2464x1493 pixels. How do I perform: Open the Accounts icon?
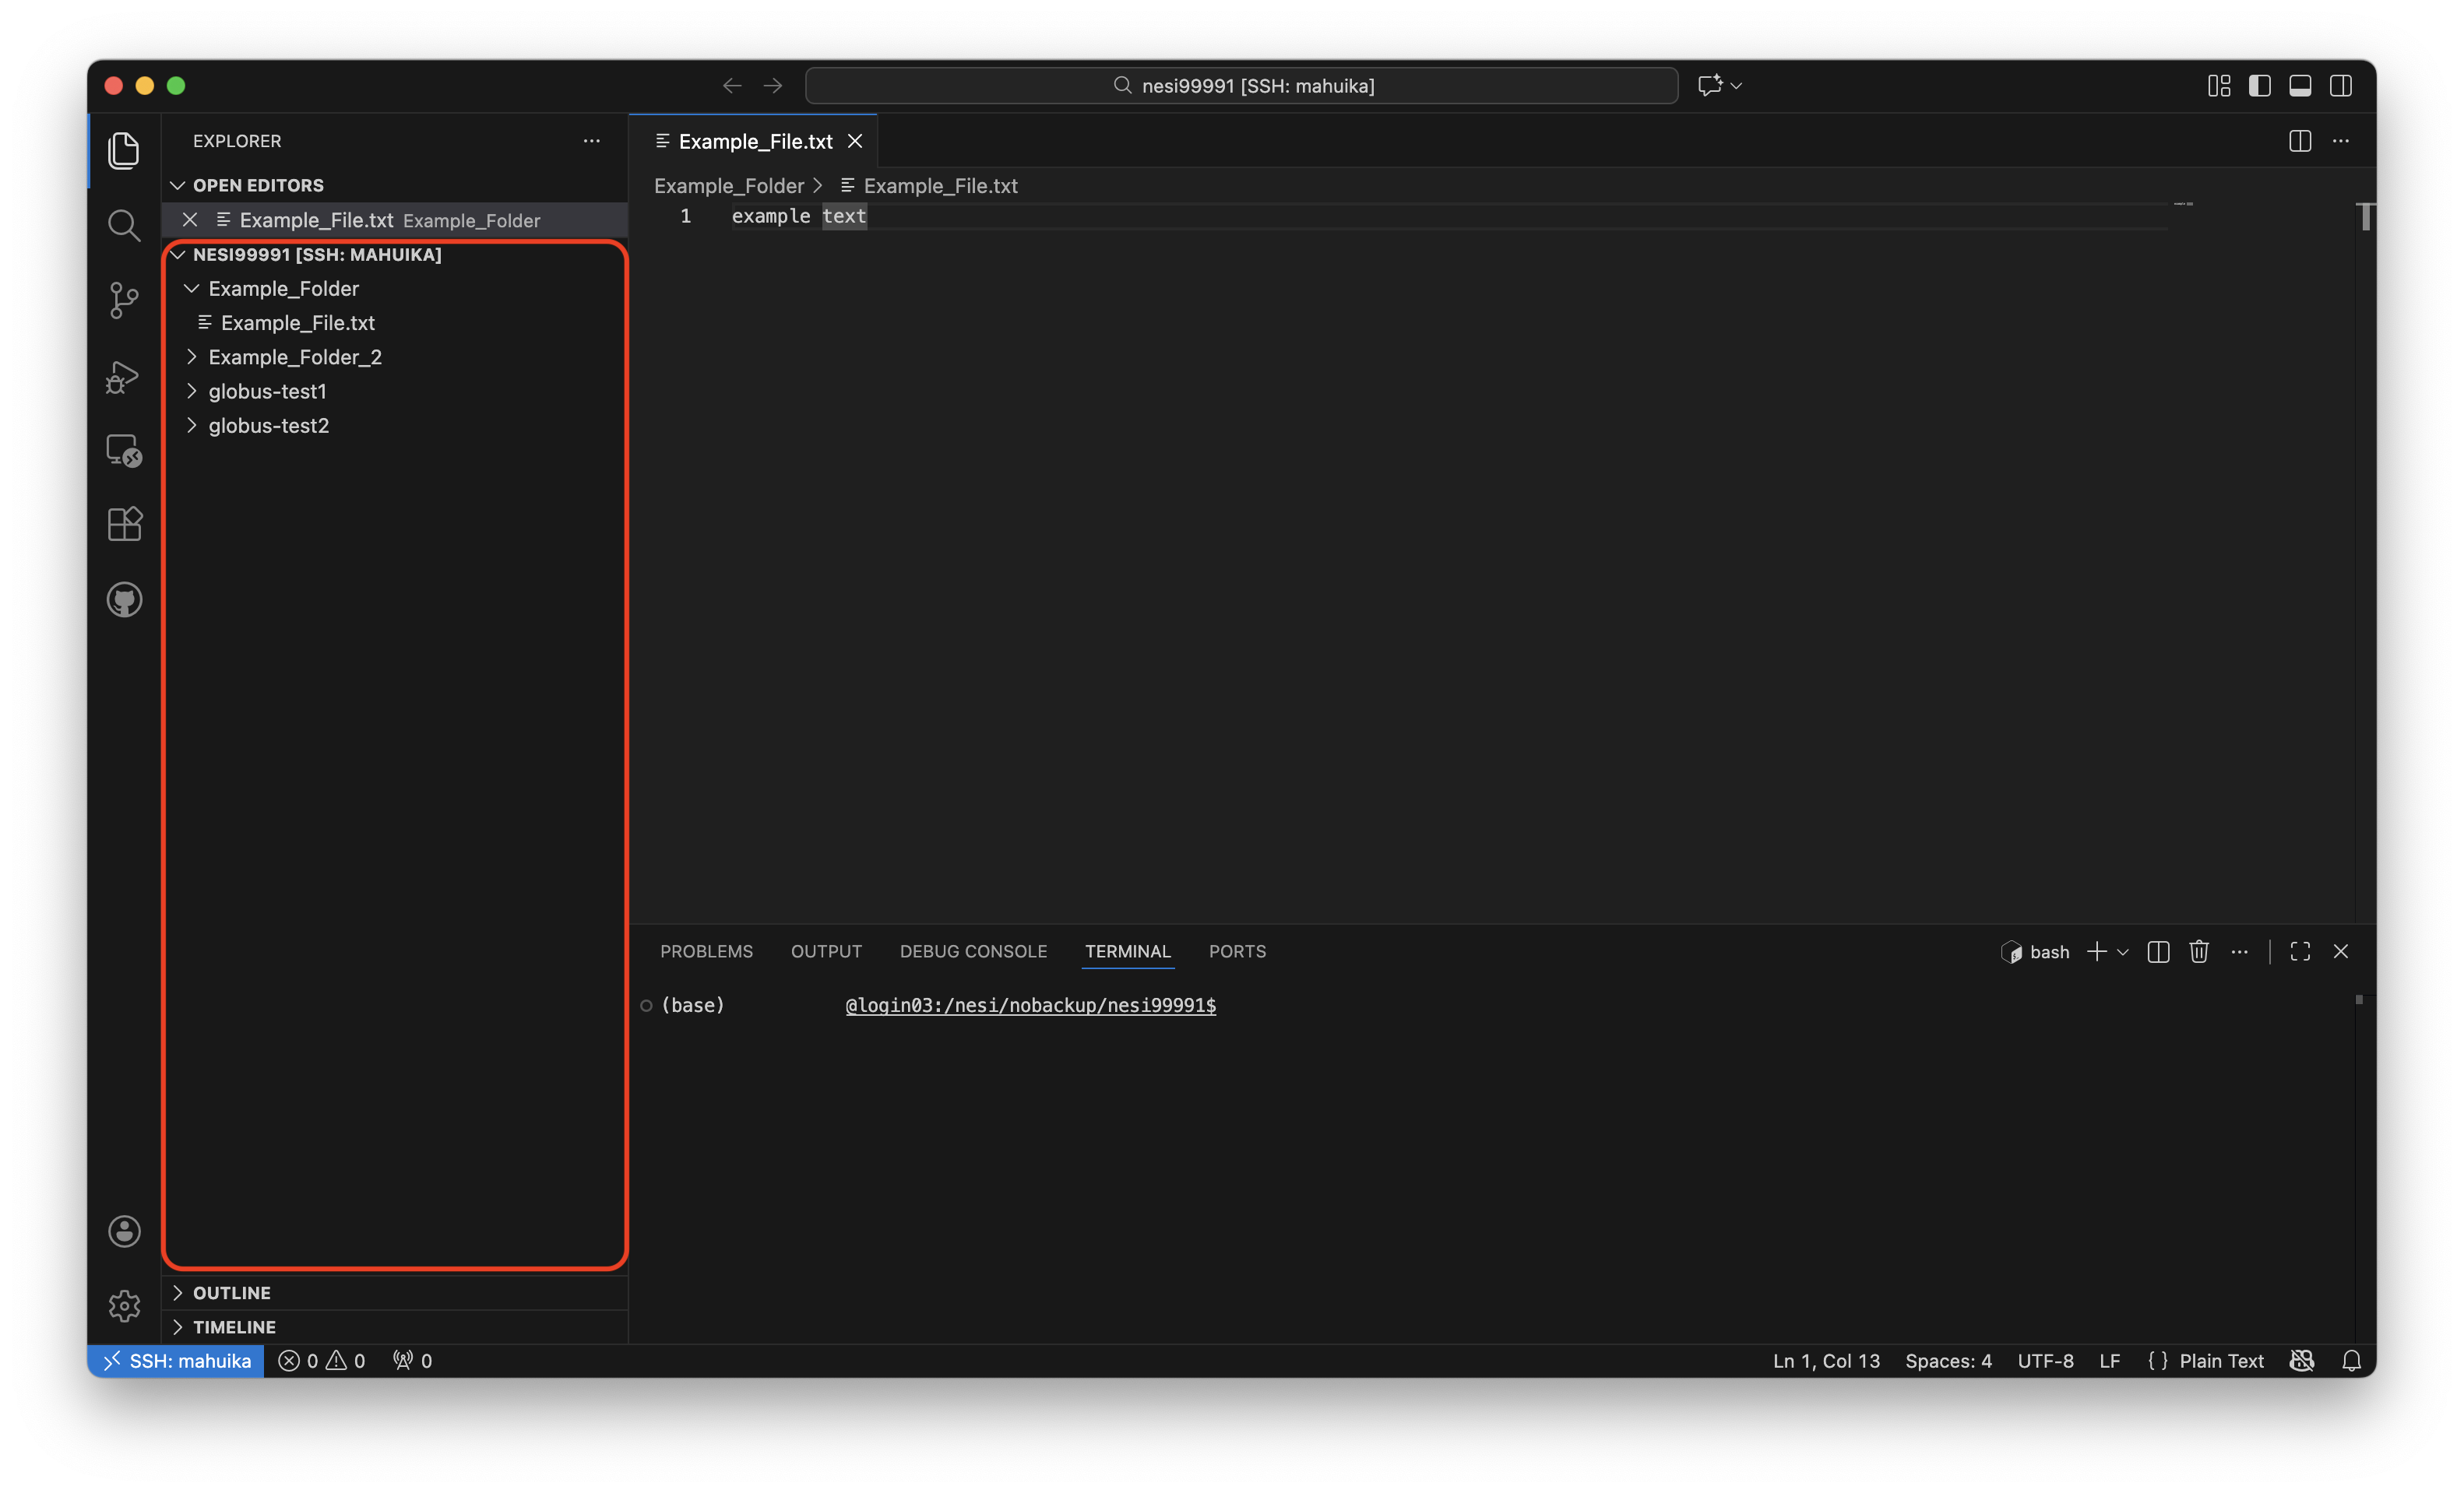tap(124, 1231)
